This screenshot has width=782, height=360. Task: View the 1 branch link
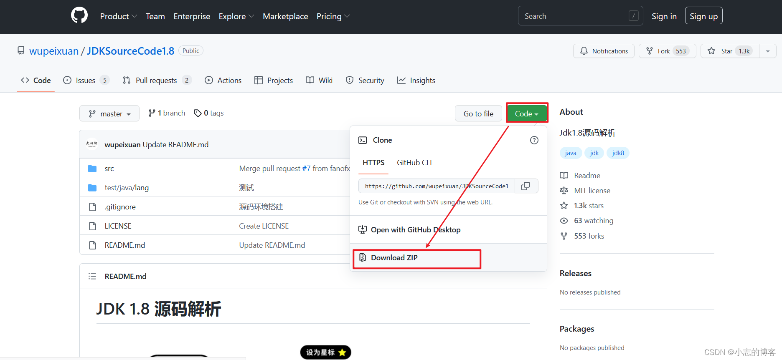(x=167, y=113)
